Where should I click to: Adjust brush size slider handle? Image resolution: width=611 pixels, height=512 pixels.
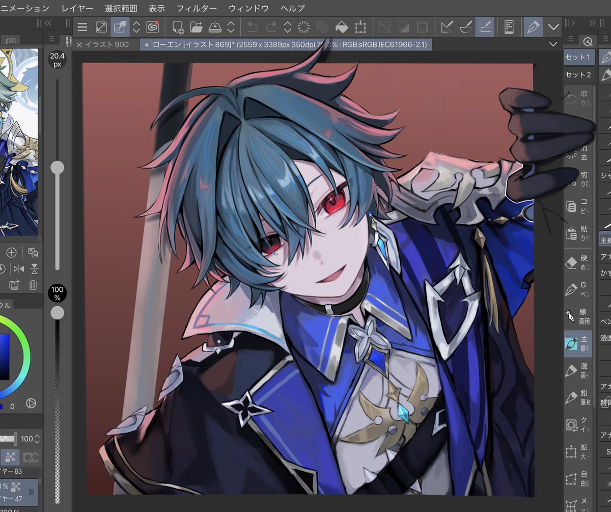58,167
